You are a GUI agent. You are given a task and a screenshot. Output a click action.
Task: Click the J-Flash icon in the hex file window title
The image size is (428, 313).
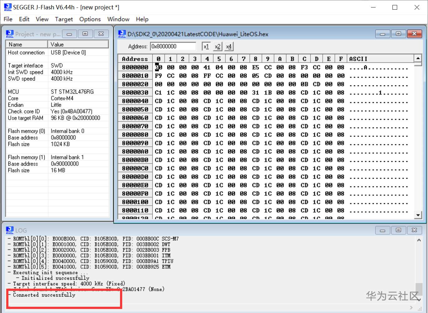(x=122, y=34)
